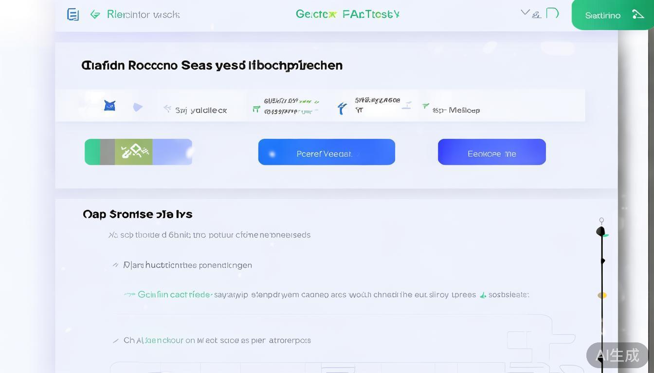Click the purple 'Eeokope me' button
The height and width of the screenshot is (373, 654).
pos(491,152)
